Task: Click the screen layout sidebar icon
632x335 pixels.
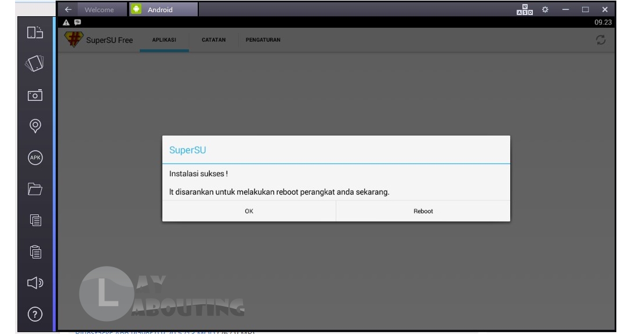Action: point(35,32)
